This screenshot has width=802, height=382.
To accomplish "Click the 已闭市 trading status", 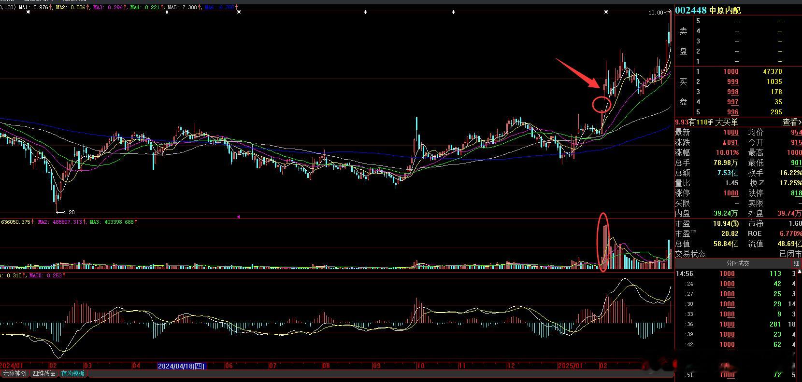I will [x=790, y=254].
